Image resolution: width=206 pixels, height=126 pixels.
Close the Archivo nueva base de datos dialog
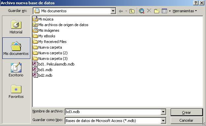click(x=202, y=3)
